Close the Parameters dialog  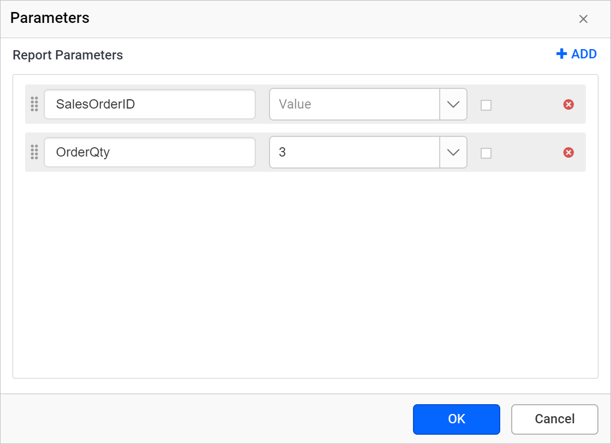click(583, 19)
